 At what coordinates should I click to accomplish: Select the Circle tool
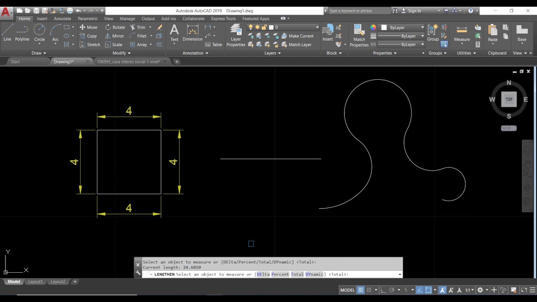point(39,33)
